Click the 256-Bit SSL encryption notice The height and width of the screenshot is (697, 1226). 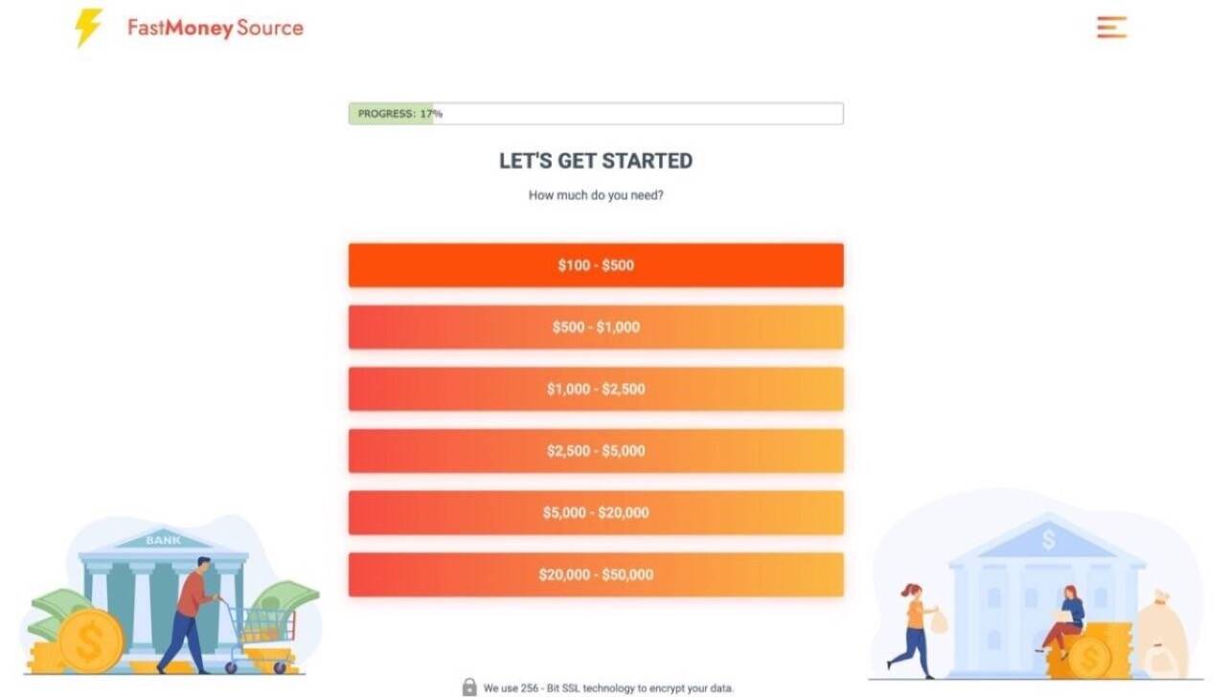point(608,687)
